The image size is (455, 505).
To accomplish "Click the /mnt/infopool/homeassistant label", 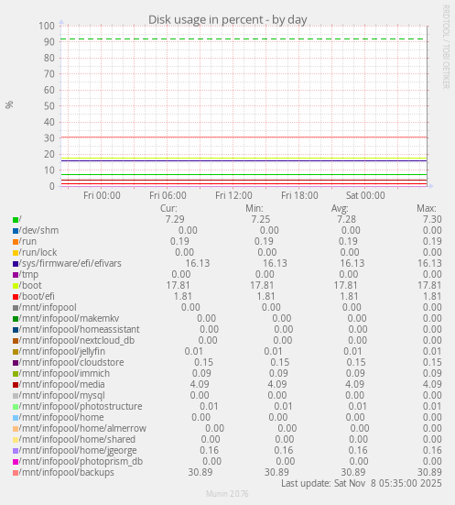I will pyautogui.click(x=80, y=329).
